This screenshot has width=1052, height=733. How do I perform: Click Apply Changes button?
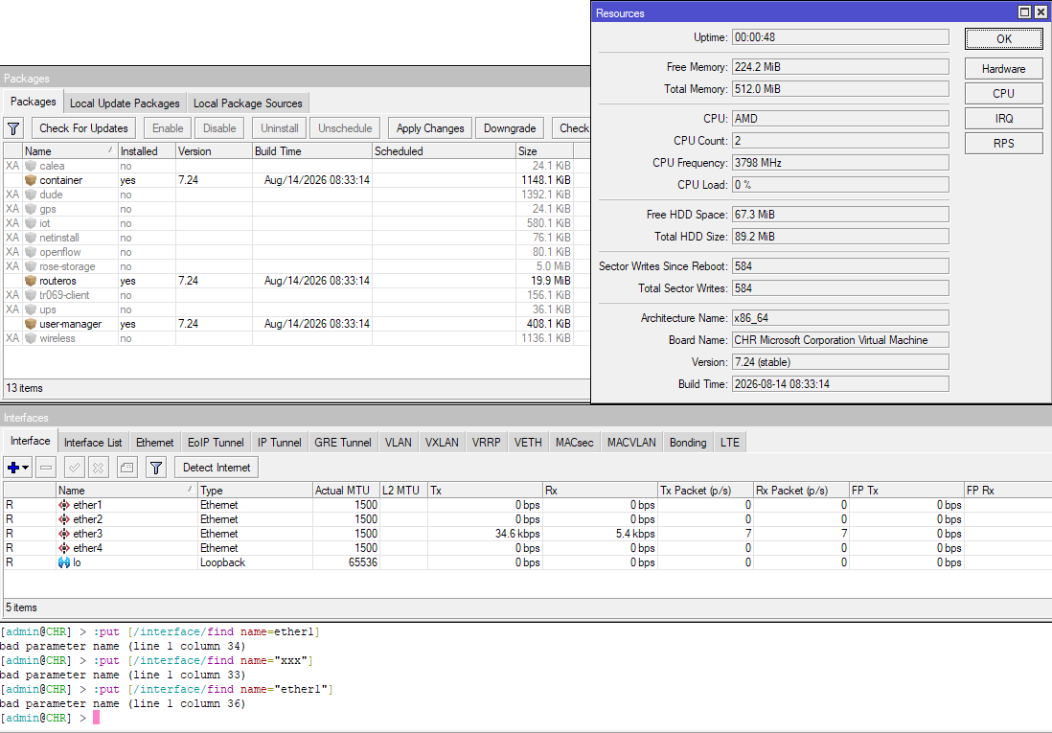430,128
